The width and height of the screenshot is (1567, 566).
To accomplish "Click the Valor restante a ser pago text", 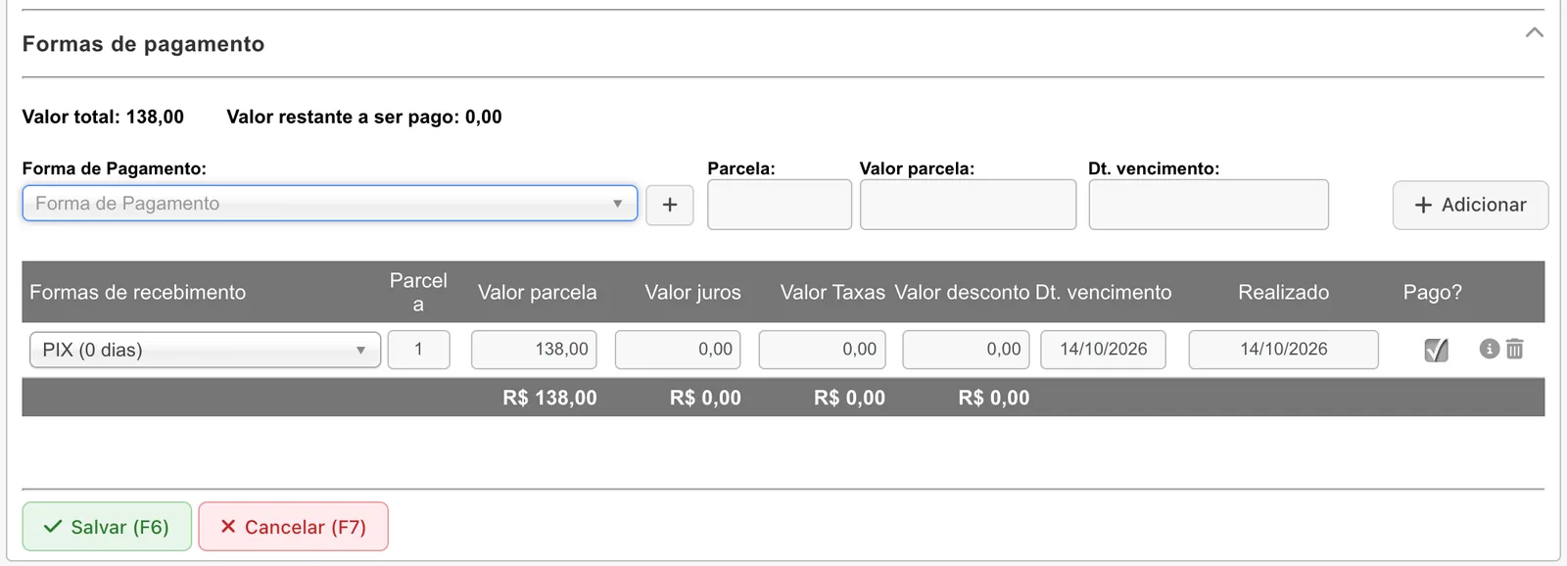I will 364,117.
